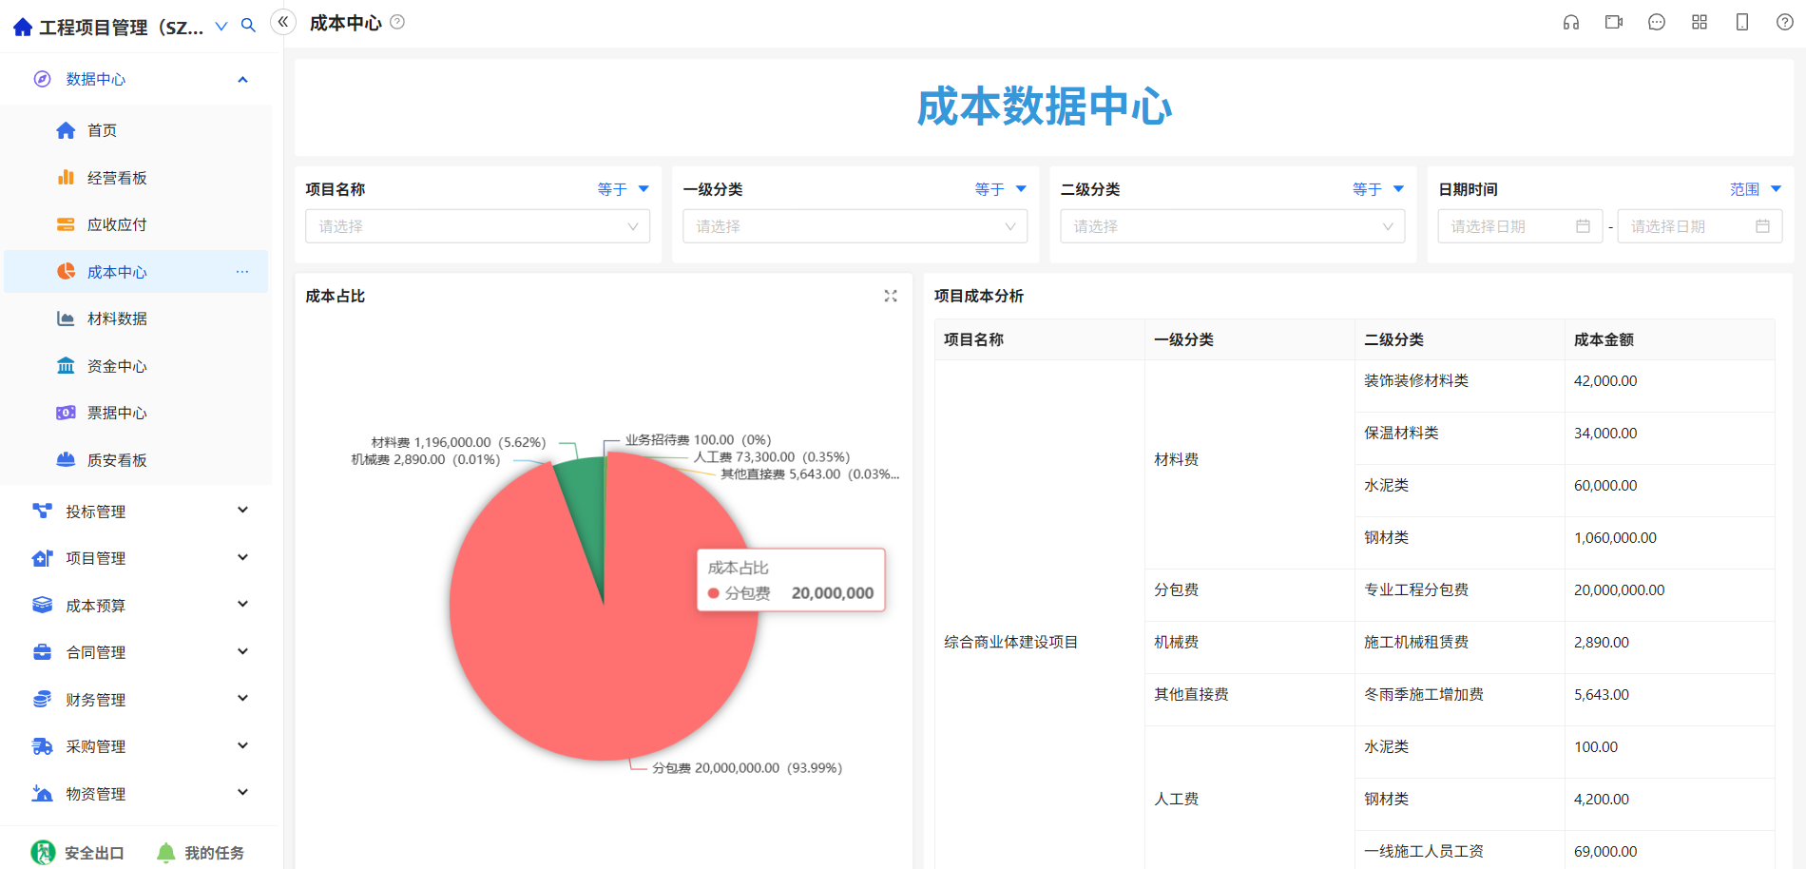Click 票据中心 ticket icon

(x=66, y=413)
